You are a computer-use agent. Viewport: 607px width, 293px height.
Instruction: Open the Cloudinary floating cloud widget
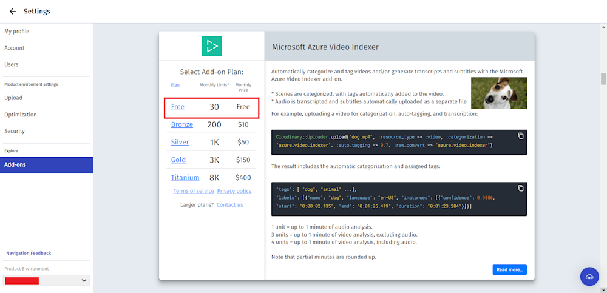pyautogui.click(x=589, y=277)
